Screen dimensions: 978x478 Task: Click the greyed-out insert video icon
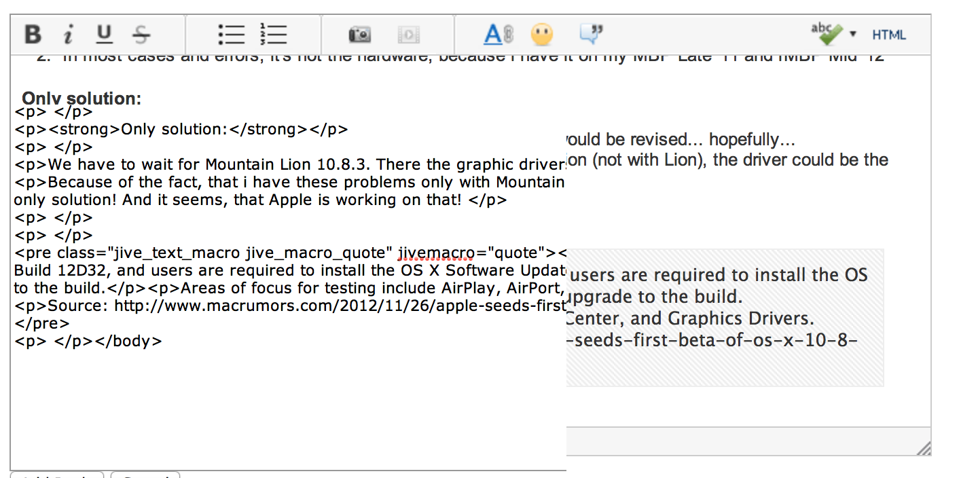409,34
